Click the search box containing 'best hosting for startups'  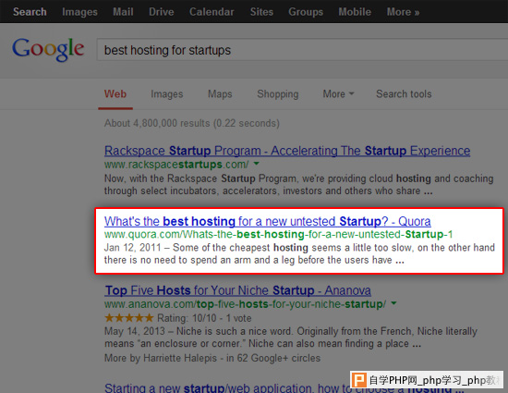pos(302,50)
